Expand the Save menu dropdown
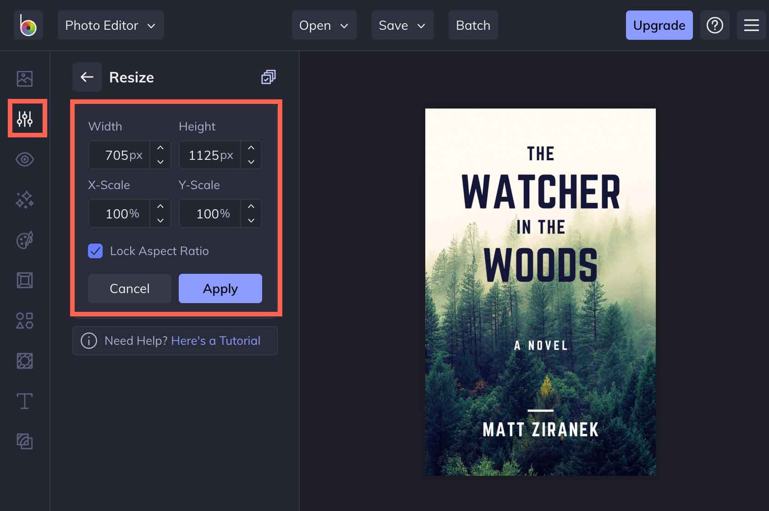Image resolution: width=769 pixels, height=511 pixels. (x=402, y=25)
